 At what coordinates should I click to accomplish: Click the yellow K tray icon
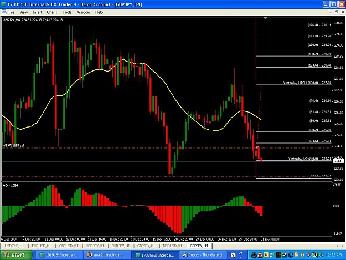(x=266, y=255)
